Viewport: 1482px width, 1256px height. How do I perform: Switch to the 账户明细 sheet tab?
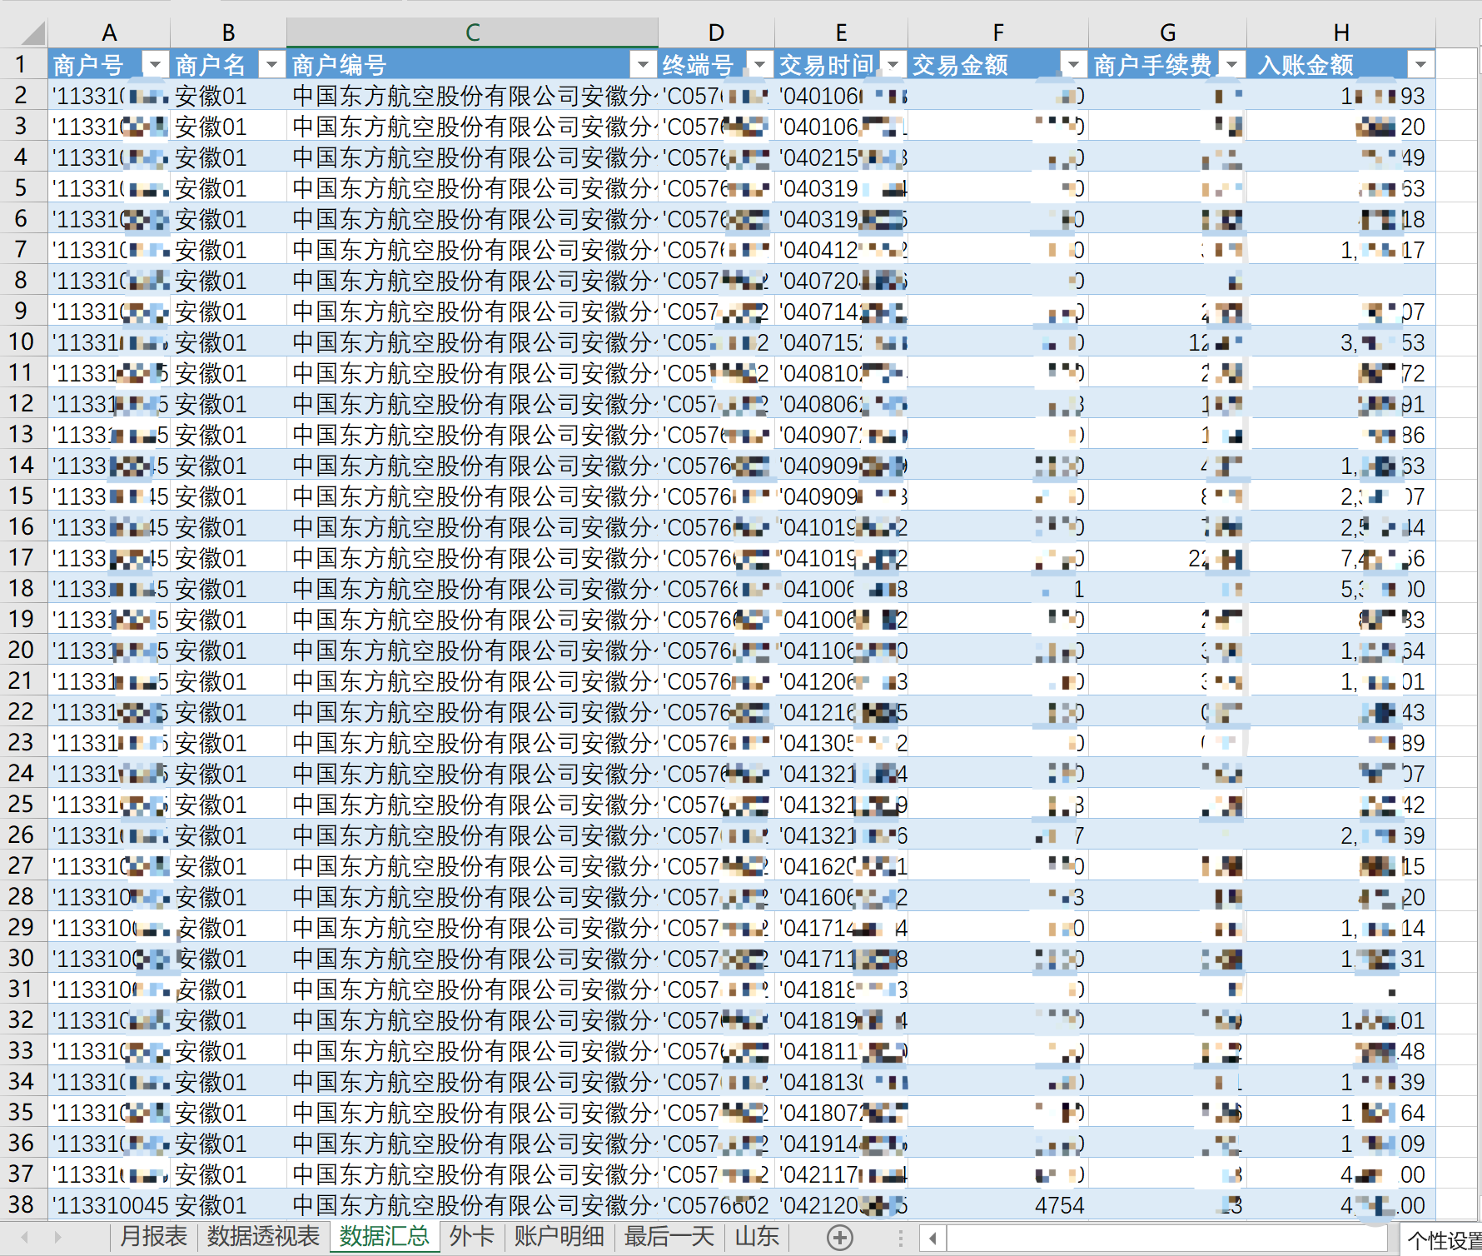click(559, 1239)
